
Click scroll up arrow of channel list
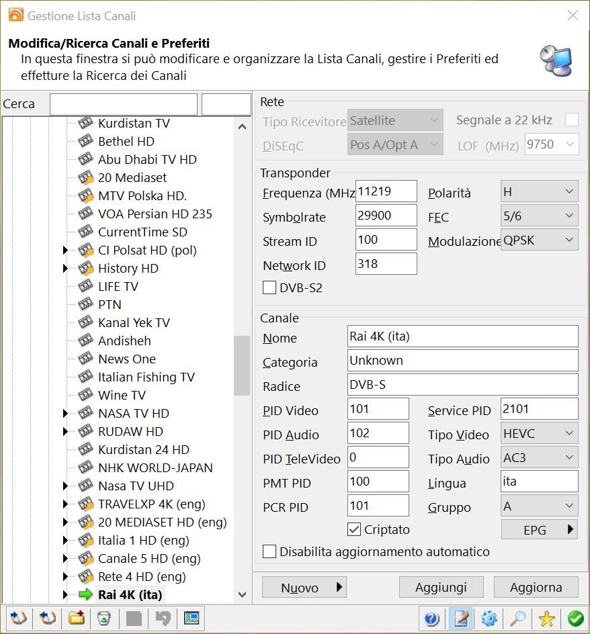pos(242,127)
